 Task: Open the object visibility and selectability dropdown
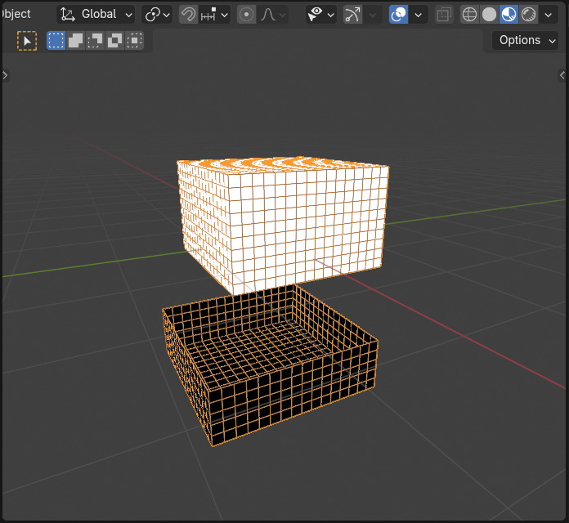click(320, 15)
